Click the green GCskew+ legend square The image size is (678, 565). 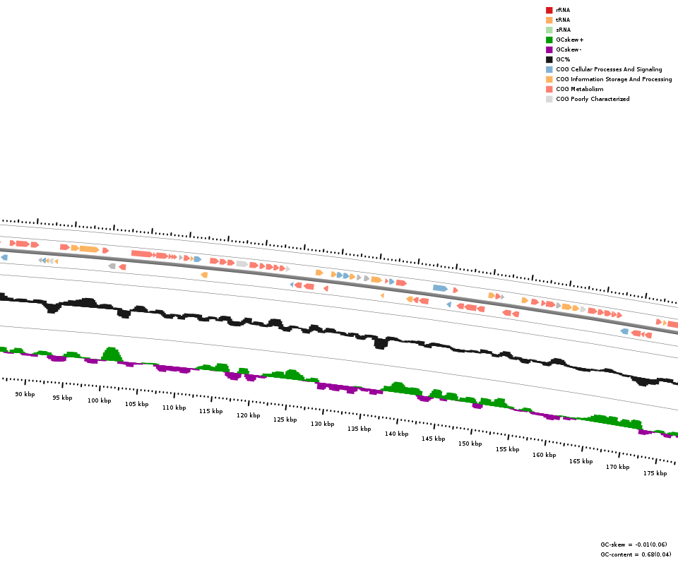point(549,40)
